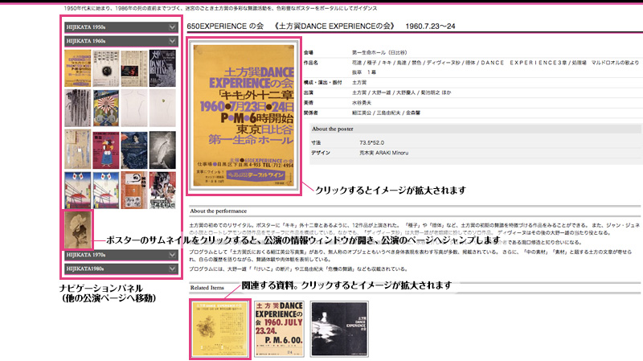Select the HIJIKATA 1960s panel header label

pyautogui.click(x=86, y=41)
